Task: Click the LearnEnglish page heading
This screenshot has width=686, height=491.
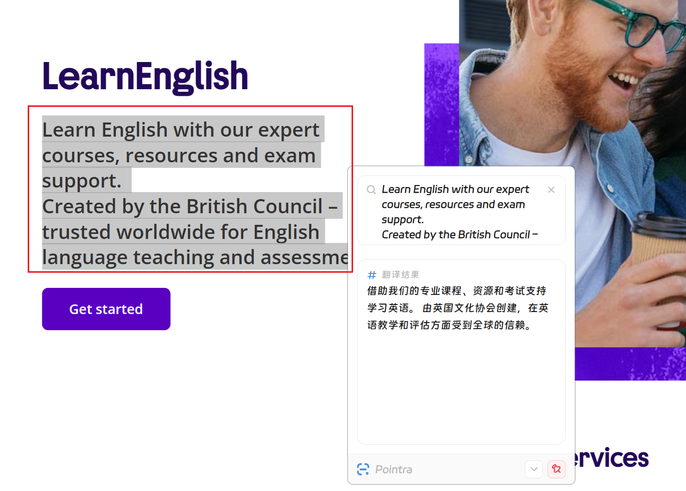Action: pyautogui.click(x=145, y=77)
